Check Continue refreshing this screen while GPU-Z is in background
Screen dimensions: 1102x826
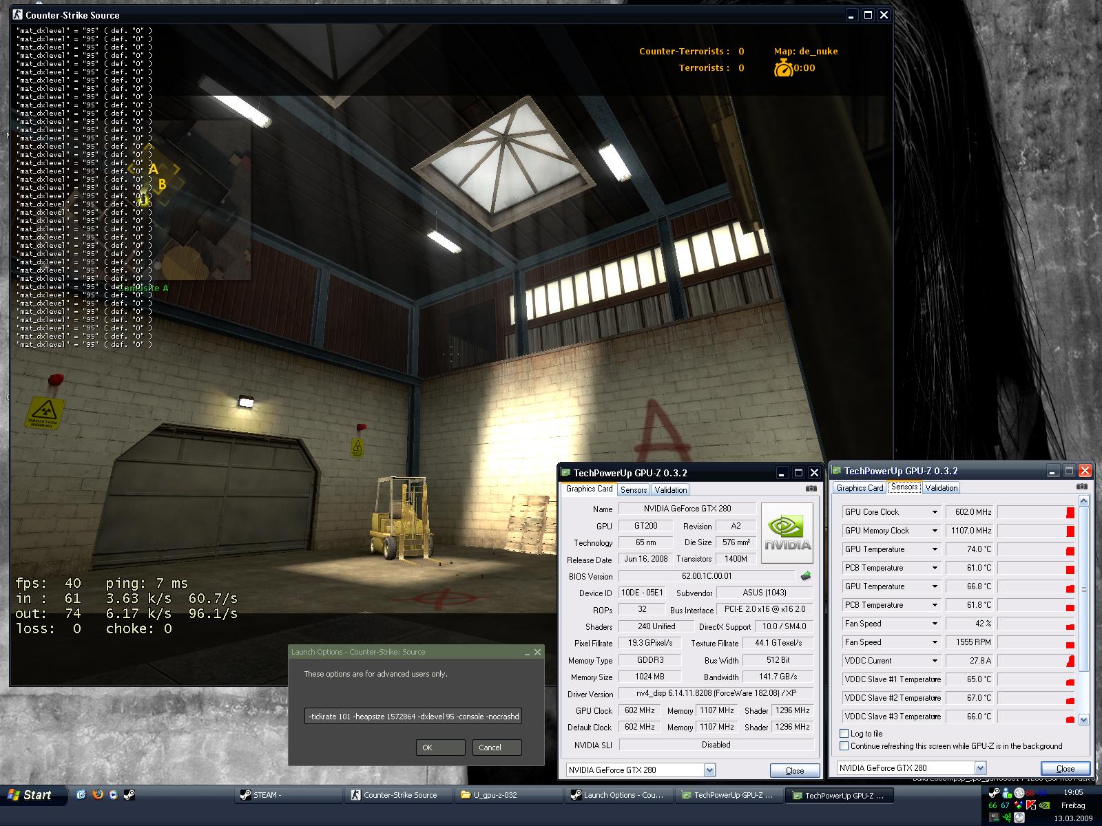point(844,745)
